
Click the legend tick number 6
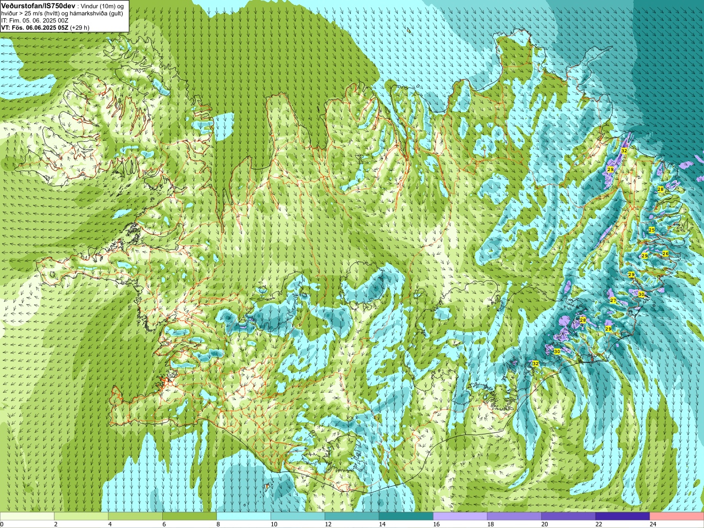click(164, 524)
